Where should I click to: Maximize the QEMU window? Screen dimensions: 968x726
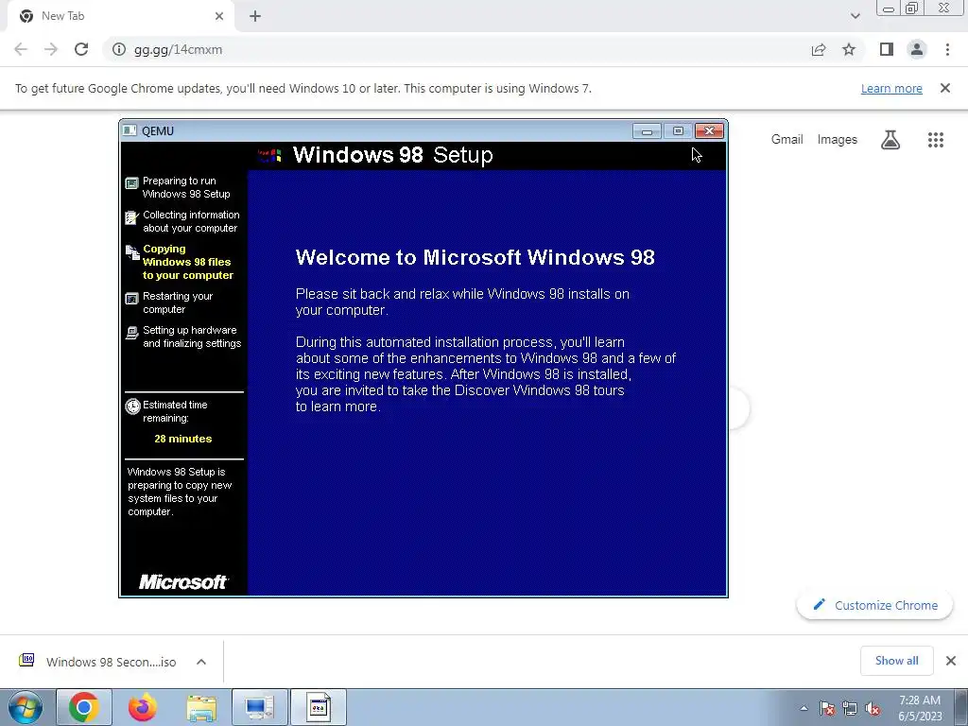click(x=678, y=130)
